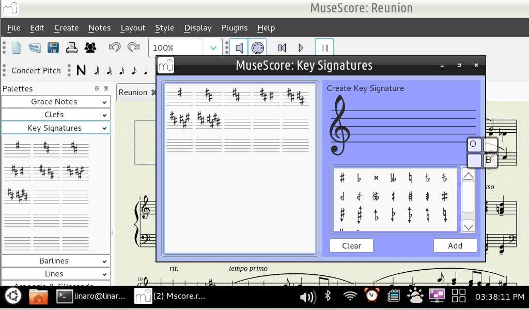
Task: Click the Clear button
Action: point(351,245)
